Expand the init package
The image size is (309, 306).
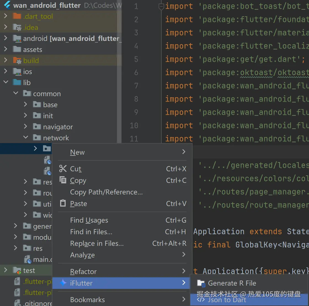coord(25,115)
